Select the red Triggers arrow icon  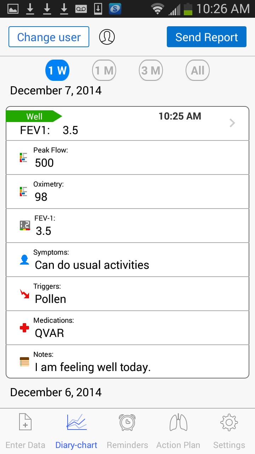tap(23, 293)
